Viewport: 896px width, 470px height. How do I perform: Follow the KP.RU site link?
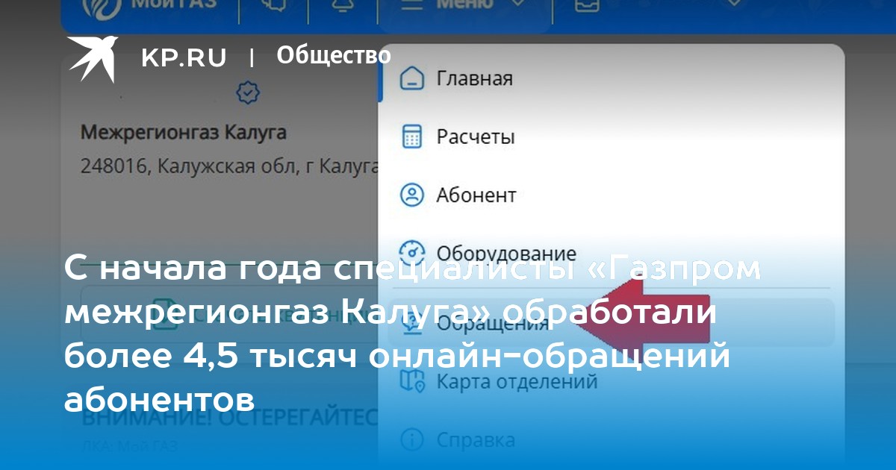184,57
